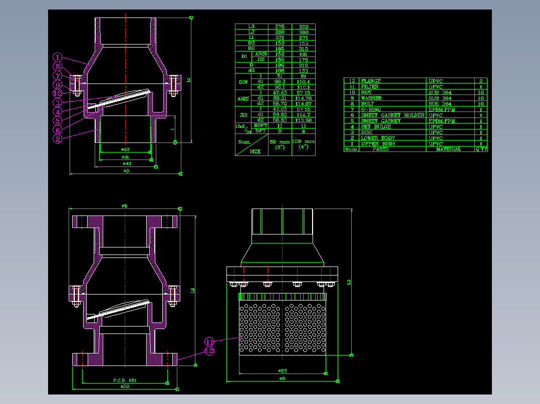Click the BSPT thread label
Viewport: 540px width, 404px height.
click(260, 125)
